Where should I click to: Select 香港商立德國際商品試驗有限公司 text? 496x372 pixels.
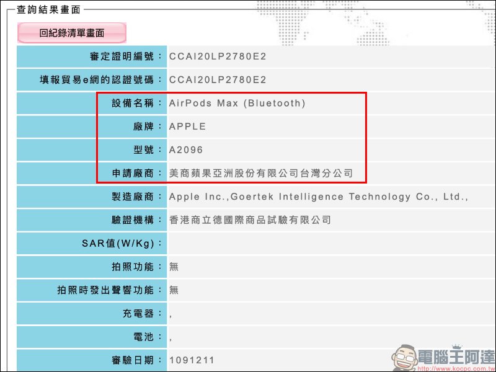pos(250,220)
